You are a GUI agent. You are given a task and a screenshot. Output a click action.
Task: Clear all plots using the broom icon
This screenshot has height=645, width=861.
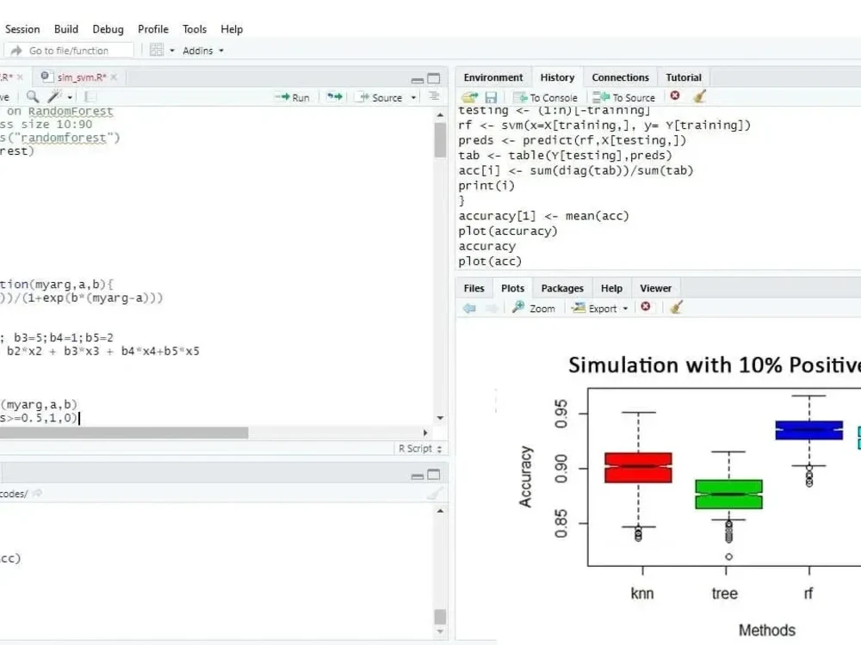tap(676, 307)
